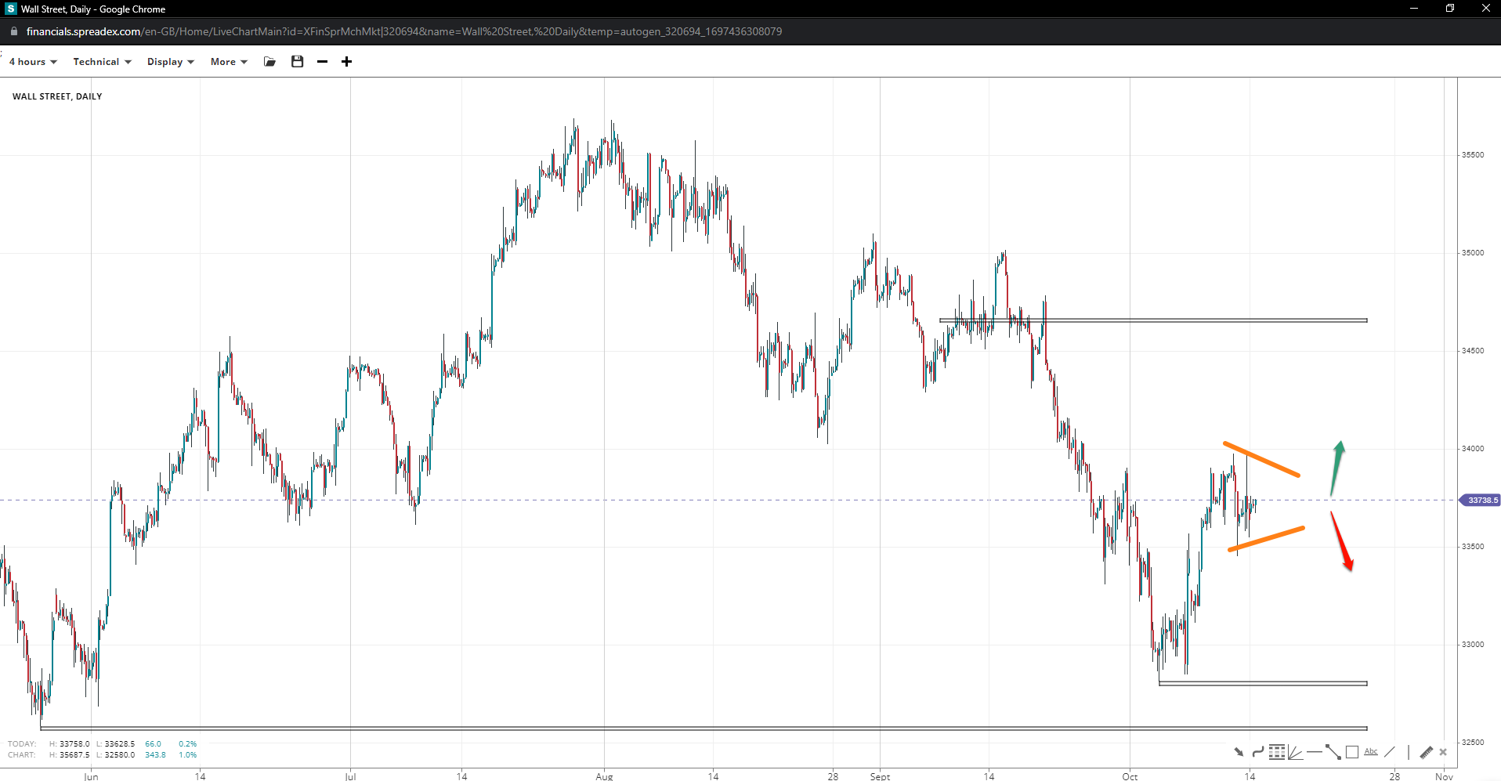Choose the rectangle drawing tool

point(1351,752)
